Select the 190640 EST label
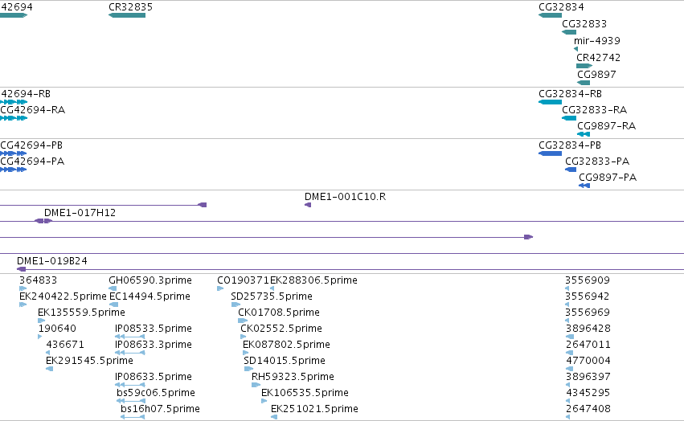 coord(57,329)
